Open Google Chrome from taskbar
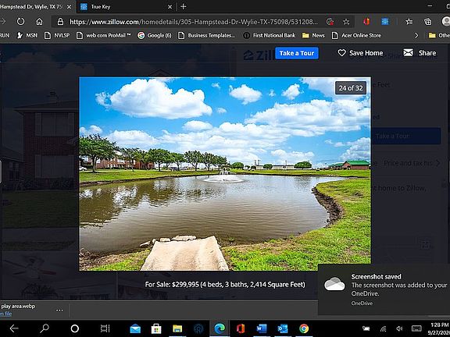This screenshot has height=337, width=450. 304,328
